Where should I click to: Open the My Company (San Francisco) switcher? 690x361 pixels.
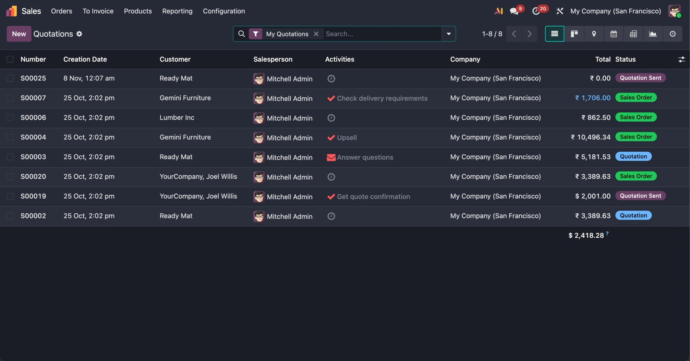pyautogui.click(x=615, y=11)
